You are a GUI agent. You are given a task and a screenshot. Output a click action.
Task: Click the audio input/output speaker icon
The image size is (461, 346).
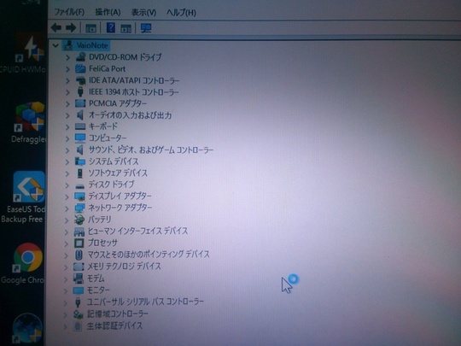(79, 115)
